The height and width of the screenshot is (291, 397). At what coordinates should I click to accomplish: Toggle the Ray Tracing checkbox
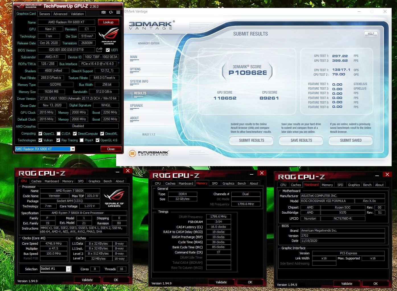click(x=58, y=140)
